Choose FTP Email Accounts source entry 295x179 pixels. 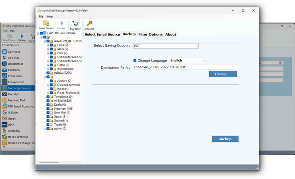click(x=21, y=106)
